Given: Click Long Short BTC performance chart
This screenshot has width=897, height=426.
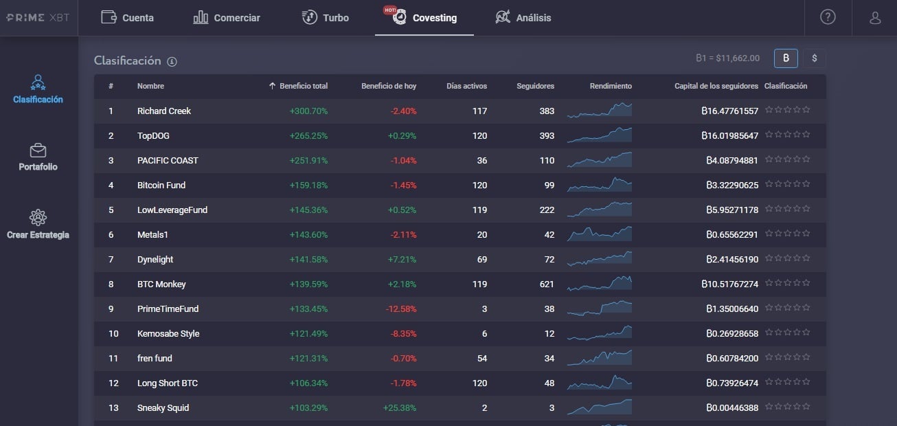Looking at the screenshot, I should 599,382.
